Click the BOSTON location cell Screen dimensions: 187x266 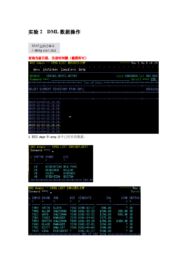click(68, 177)
